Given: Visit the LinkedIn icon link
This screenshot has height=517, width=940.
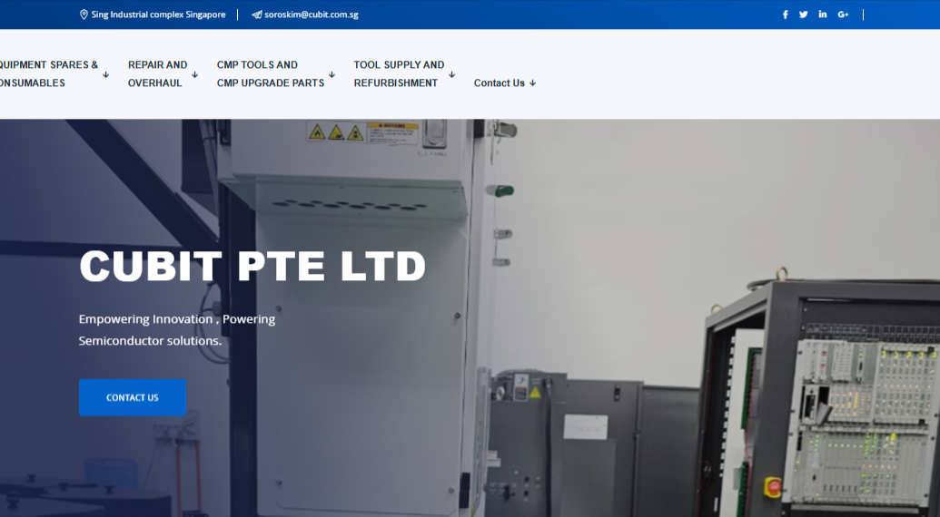Looking at the screenshot, I should (823, 15).
